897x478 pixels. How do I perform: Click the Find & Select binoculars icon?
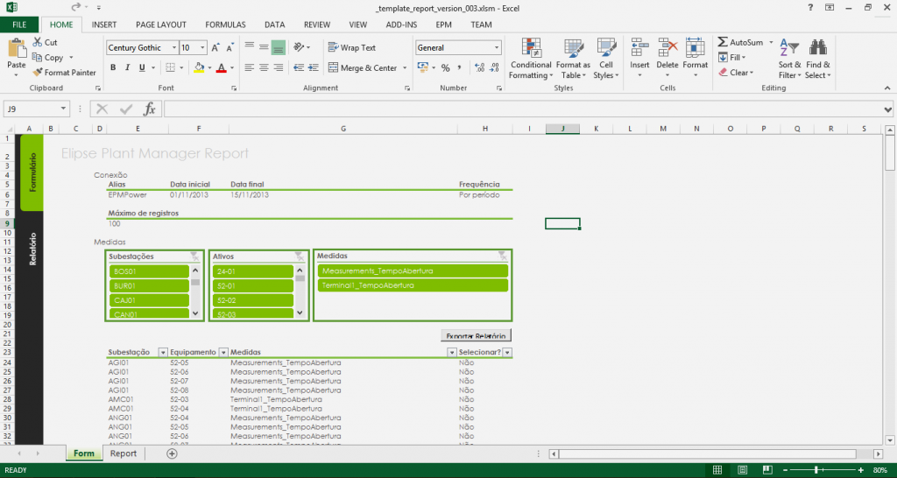click(818, 48)
